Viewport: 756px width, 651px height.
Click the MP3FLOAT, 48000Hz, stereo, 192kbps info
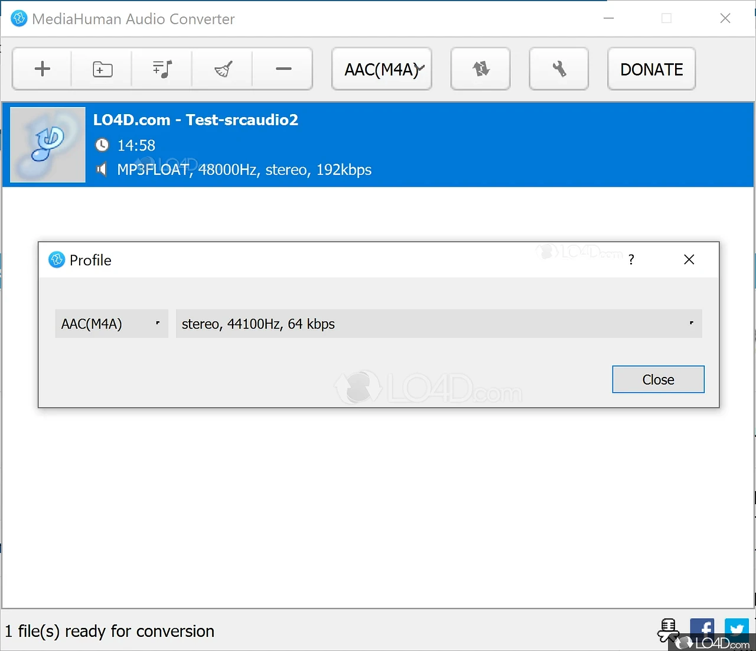[x=245, y=170]
